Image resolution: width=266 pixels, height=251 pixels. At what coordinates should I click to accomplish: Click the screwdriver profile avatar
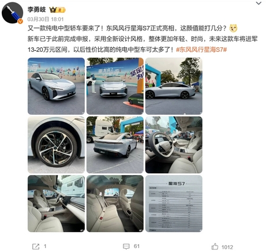pyautogui.click(x=13, y=13)
